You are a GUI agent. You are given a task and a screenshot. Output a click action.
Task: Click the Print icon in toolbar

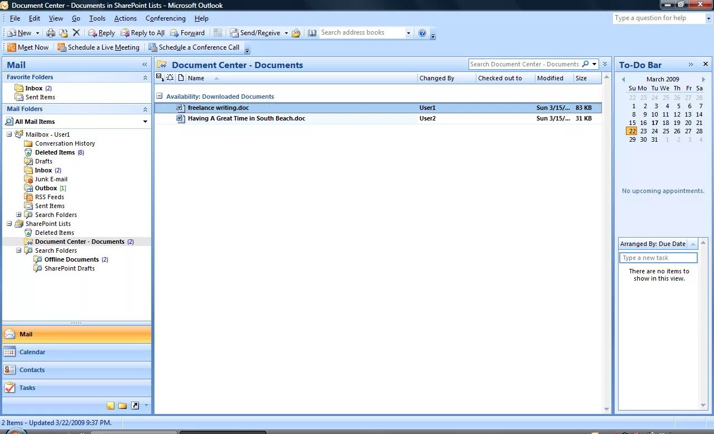click(x=51, y=33)
